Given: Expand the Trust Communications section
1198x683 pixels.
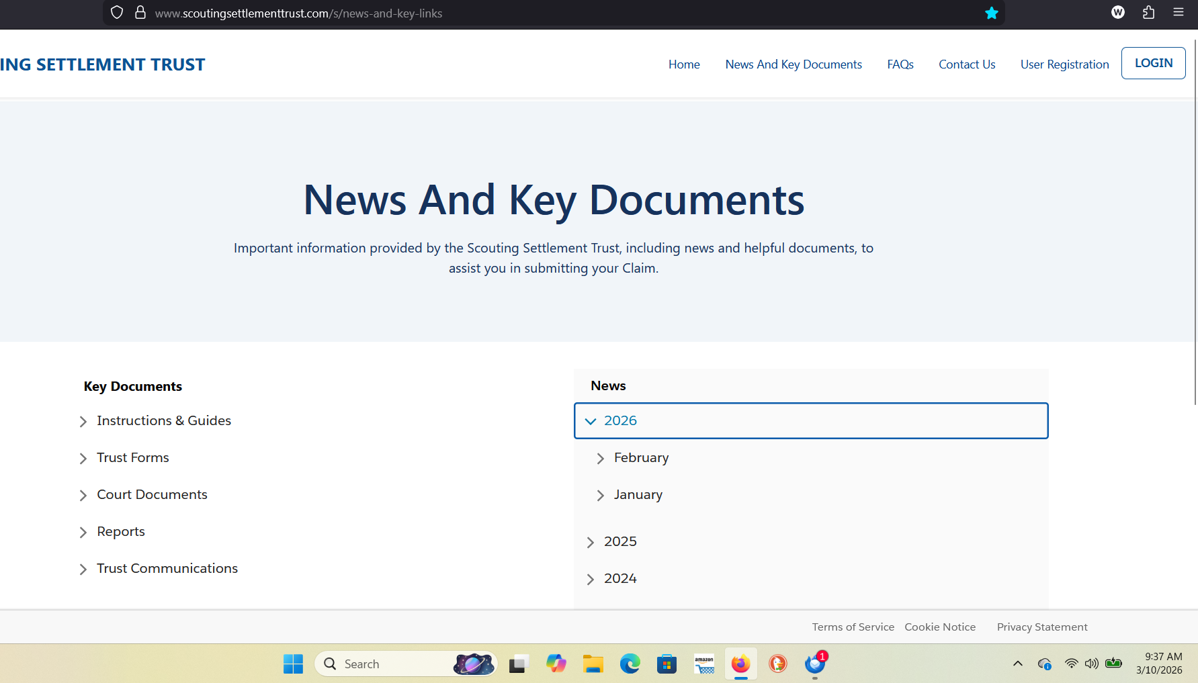Looking at the screenshot, I should 167,569.
